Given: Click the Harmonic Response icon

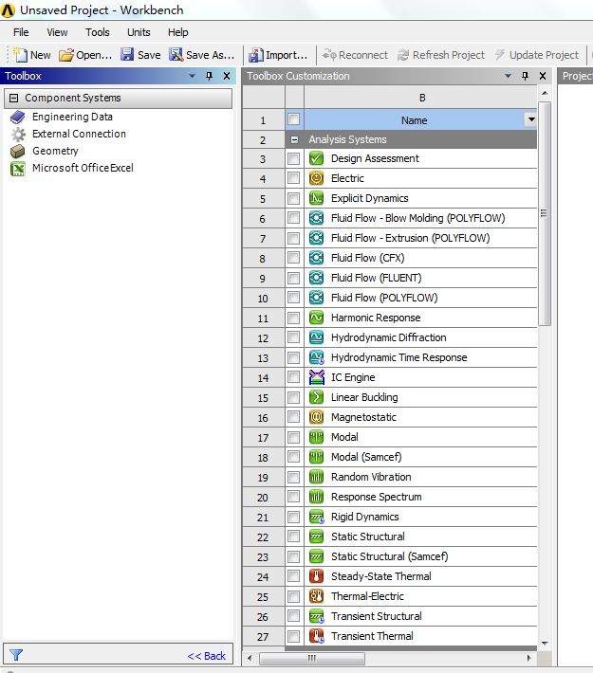Looking at the screenshot, I should point(317,318).
